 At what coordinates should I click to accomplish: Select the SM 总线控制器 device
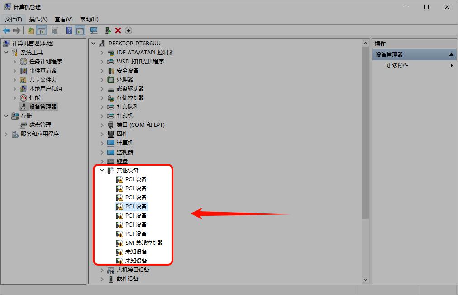coord(144,243)
